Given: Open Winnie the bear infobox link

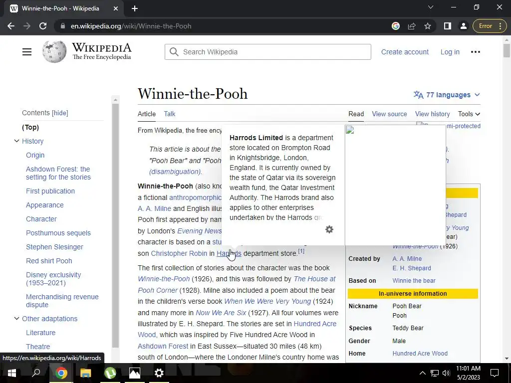Looking at the screenshot, I should coord(414,280).
